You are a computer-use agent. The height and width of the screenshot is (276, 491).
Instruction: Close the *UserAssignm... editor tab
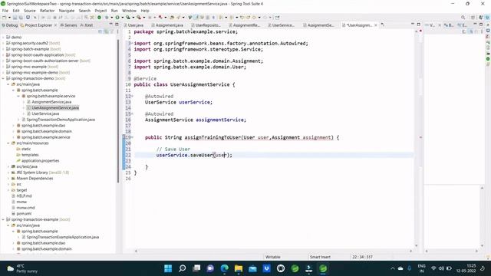(x=376, y=25)
